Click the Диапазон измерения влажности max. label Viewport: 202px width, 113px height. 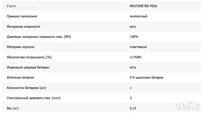pyautogui.click(x=39, y=37)
